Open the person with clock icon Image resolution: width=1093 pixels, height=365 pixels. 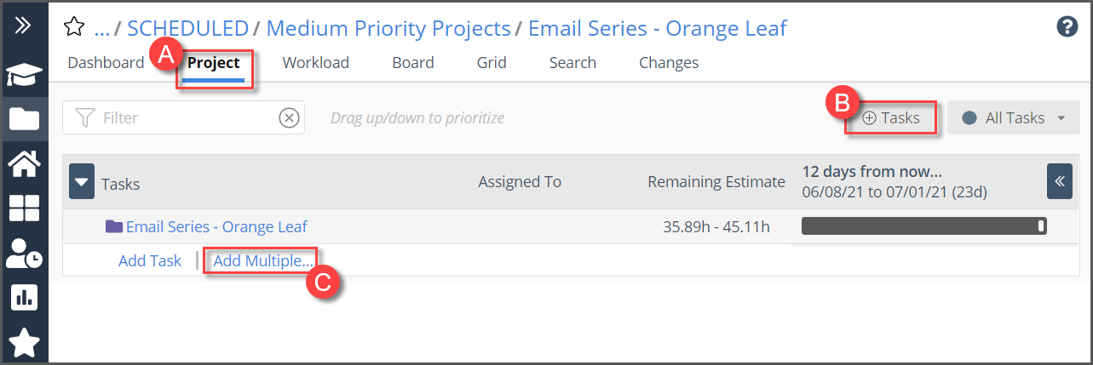click(24, 254)
